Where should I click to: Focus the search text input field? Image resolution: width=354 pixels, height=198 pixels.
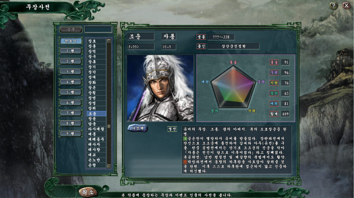coord(98,30)
